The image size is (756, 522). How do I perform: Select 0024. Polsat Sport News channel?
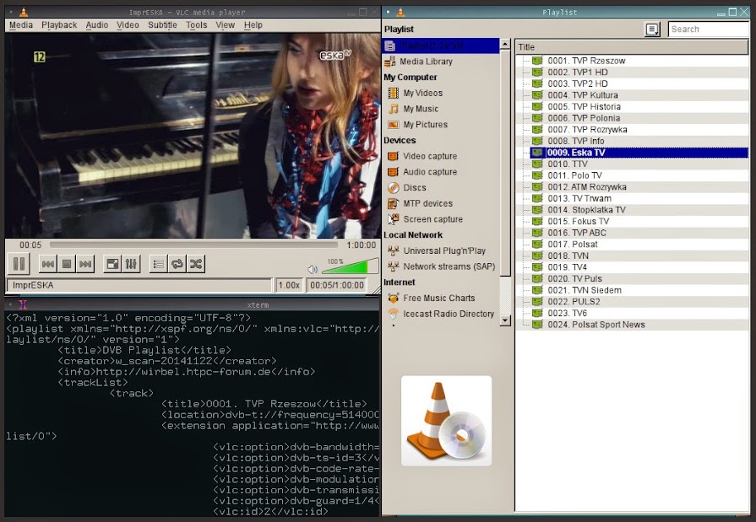tap(632, 325)
